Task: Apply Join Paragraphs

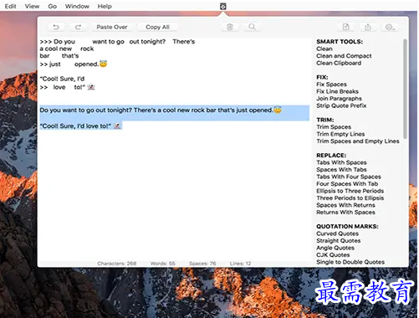Action: tap(339, 99)
